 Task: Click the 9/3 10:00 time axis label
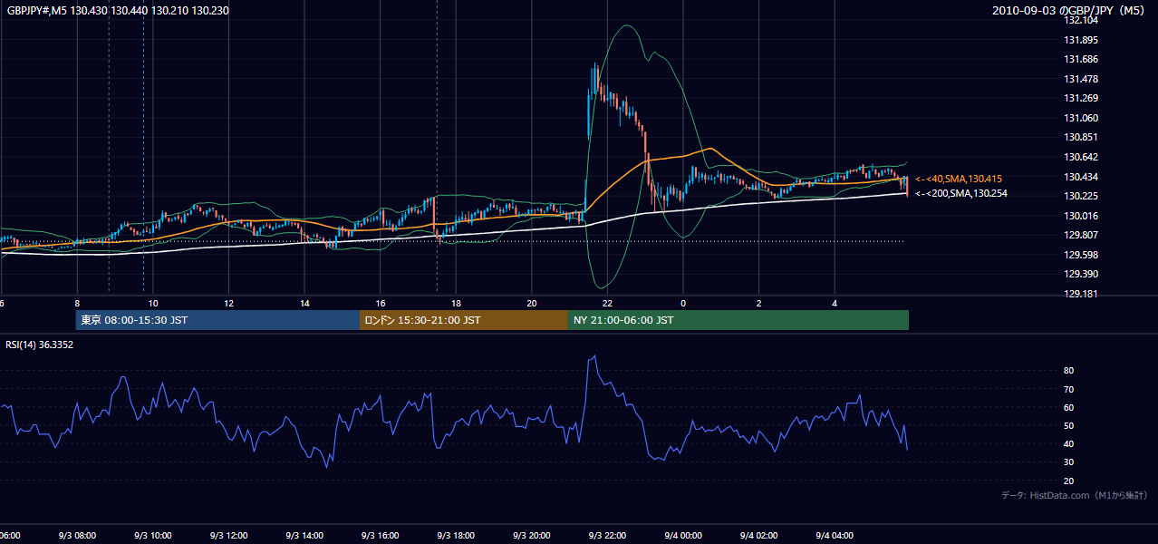[153, 536]
